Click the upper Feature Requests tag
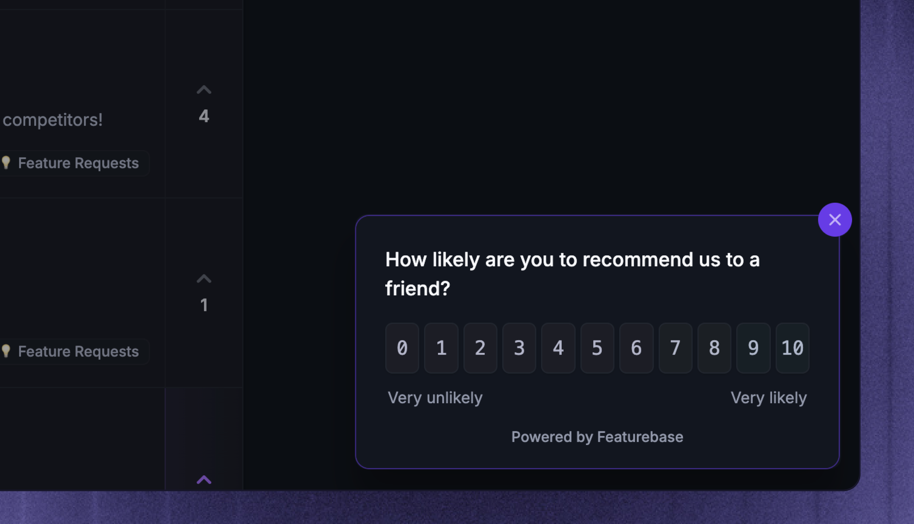Image resolution: width=914 pixels, height=524 pixels. [x=73, y=163]
